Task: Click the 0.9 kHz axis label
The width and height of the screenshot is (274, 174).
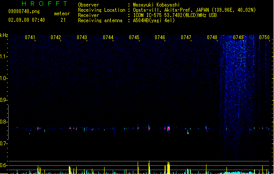Action: click(3, 100)
